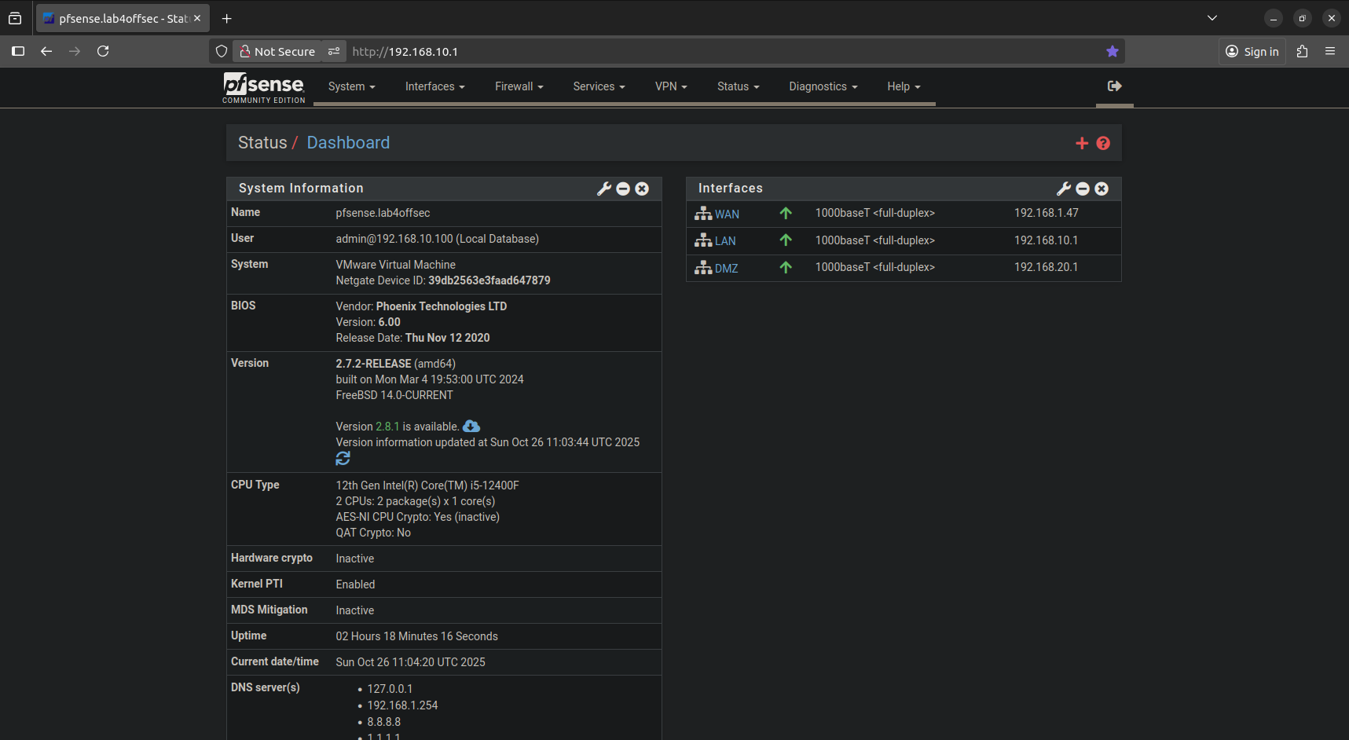Screen dimensions: 1349x740
Task: Open the dashboard help question icon
Action: point(1103,143)
